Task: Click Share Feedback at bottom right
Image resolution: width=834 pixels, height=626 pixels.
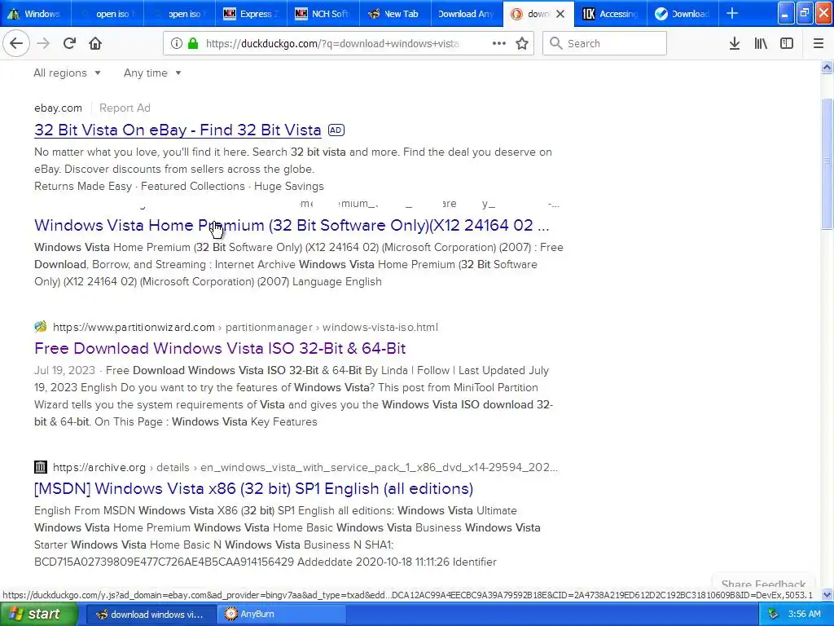Action: (763, 584)
